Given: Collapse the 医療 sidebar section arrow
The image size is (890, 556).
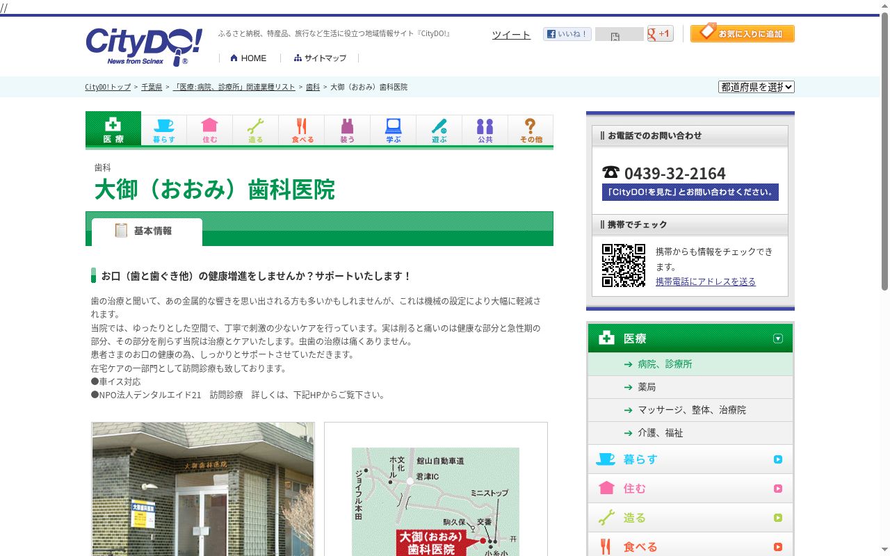Looking at the screenshot, I should pos(778,338).
